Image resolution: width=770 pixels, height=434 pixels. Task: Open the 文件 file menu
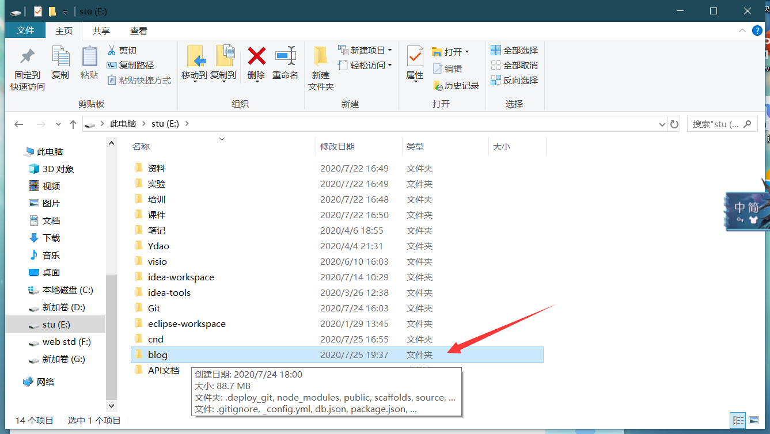click(x=25, y=31)
